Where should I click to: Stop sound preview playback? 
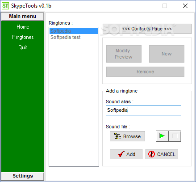pos(175,136)
